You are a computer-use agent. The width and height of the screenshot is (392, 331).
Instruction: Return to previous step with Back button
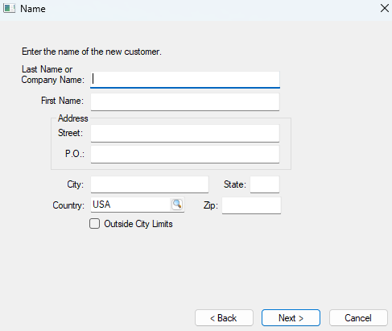pyautogui.click(x=224, y=318)
